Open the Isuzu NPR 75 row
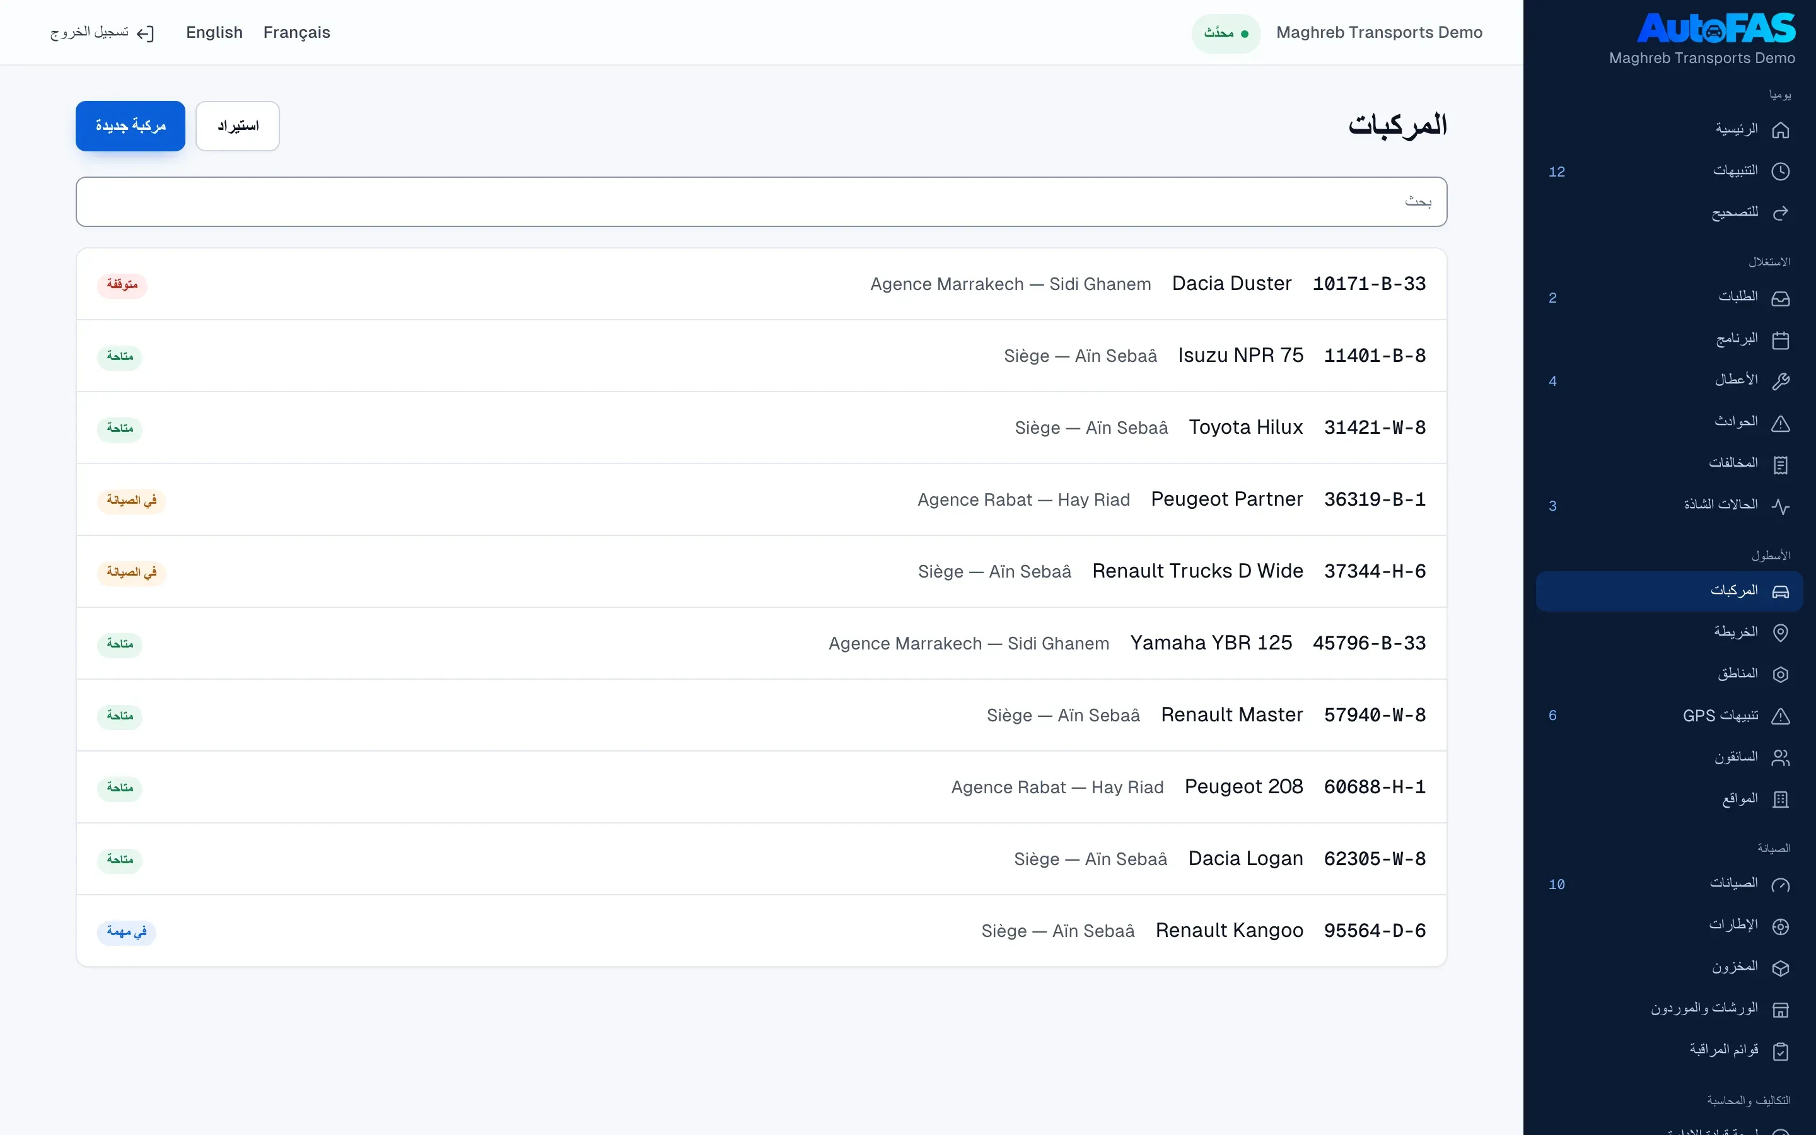This screenshot has height=1135, width=1816. (x=761, y=356)
